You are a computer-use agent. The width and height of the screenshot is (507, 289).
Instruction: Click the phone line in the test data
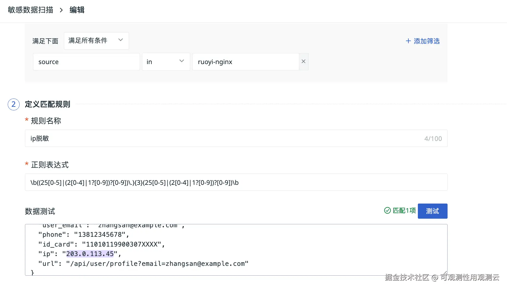coord(83,235)
